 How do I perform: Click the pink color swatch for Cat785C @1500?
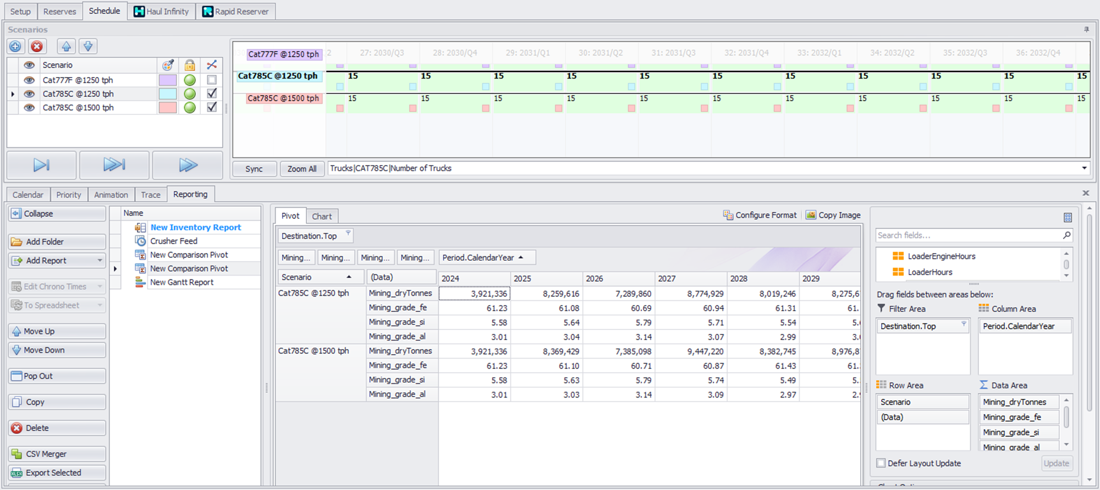[x=167, y=108]
